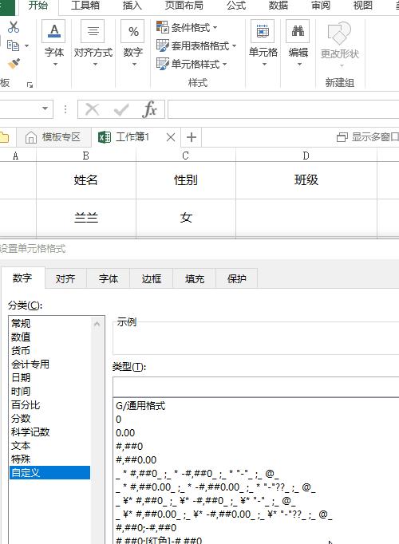Open the 数据 ribbon tab
The height and width of the screenshot is (544, 399).
[x=279, y=6]
